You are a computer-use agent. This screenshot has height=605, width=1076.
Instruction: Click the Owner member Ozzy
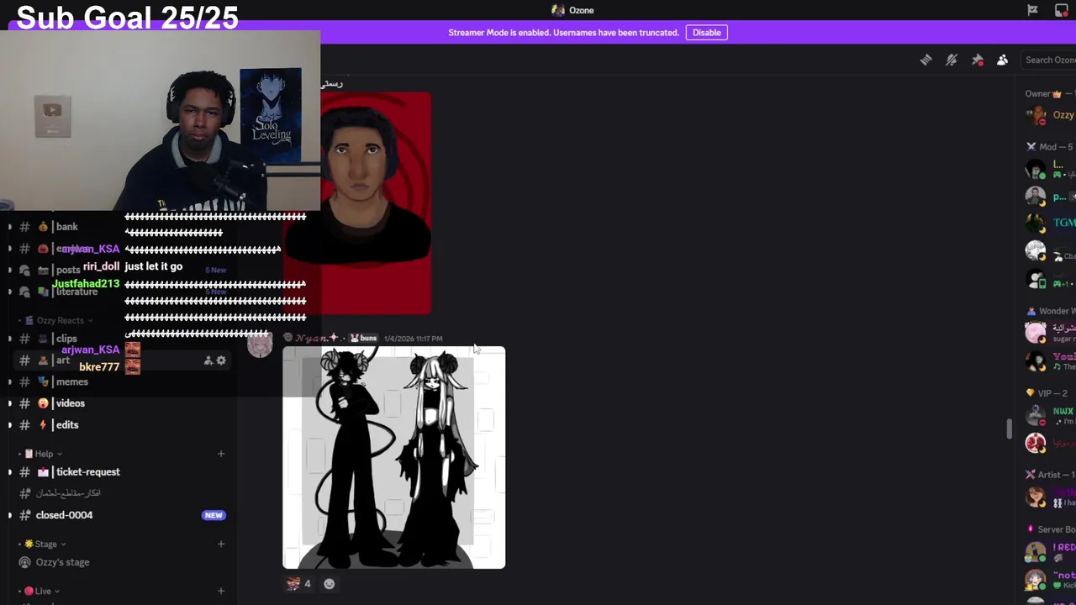1051,115
